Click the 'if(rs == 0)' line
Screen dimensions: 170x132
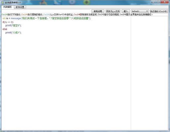8,22
